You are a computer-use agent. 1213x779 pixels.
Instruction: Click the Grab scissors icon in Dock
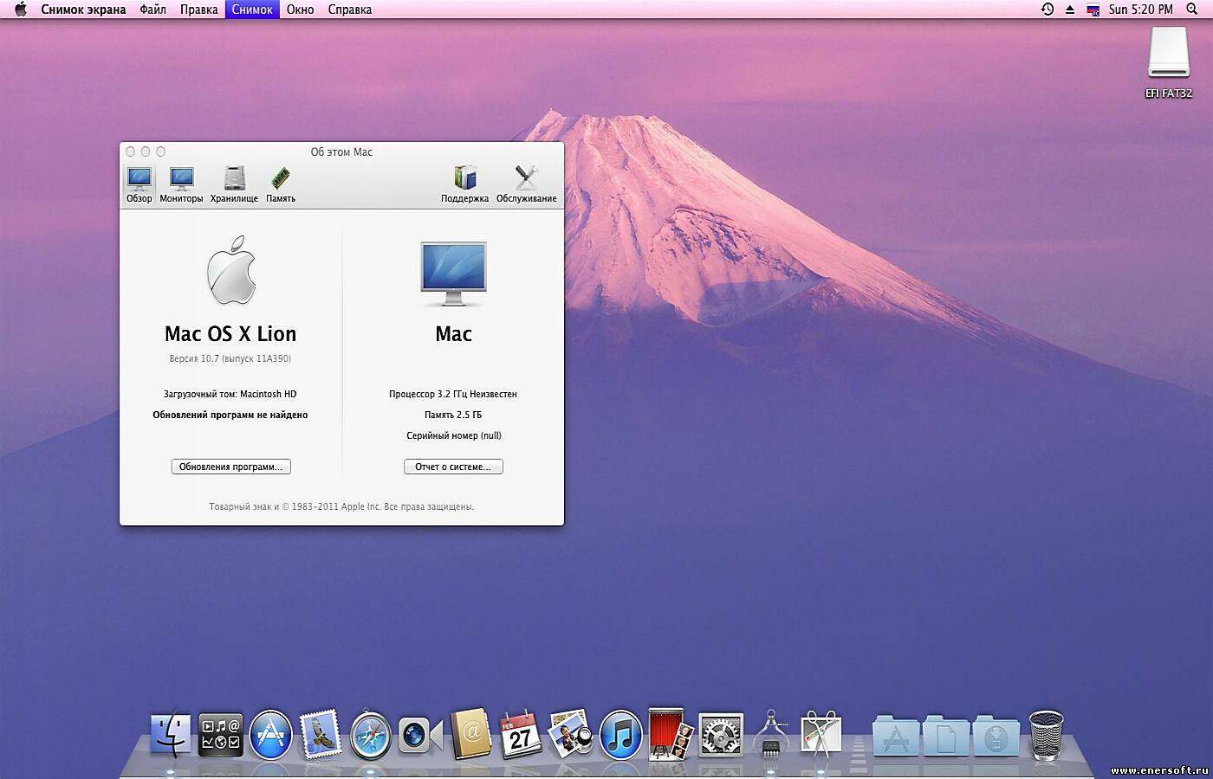[x=821, y=736]
